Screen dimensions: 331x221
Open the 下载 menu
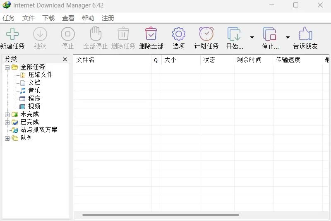pyautogui.click(x=48, y=18)
